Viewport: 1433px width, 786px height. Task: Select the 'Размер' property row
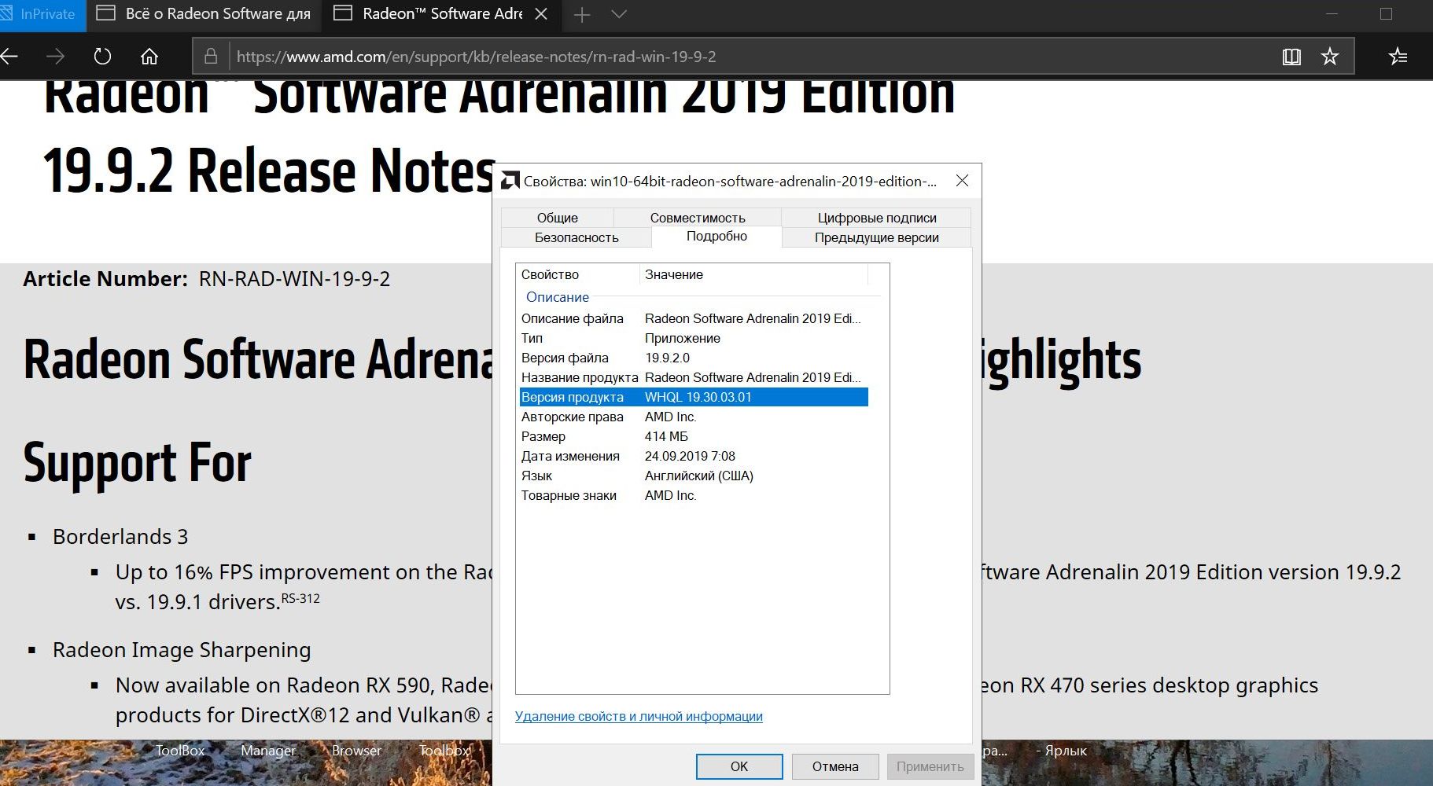coord(694,436)
